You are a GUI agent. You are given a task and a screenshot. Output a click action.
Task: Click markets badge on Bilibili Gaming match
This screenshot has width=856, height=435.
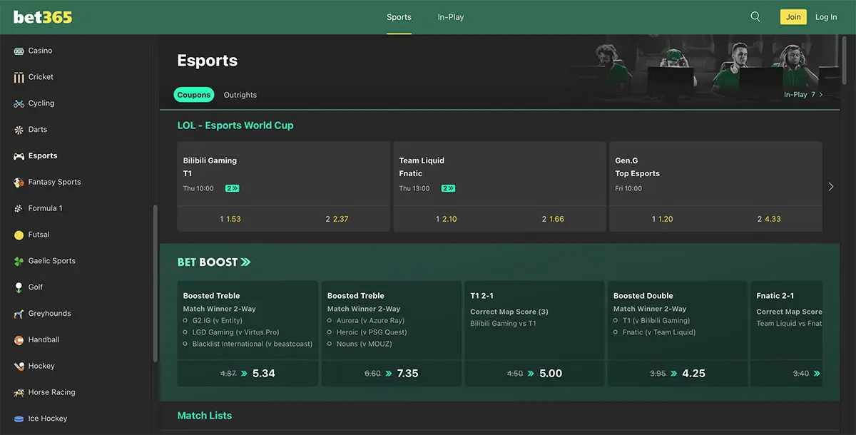pyautogui.click(x=232, y=188)
